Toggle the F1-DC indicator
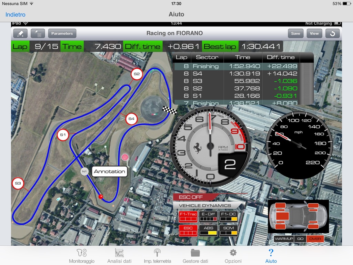 pyautogui.click(x=229, y=217)
